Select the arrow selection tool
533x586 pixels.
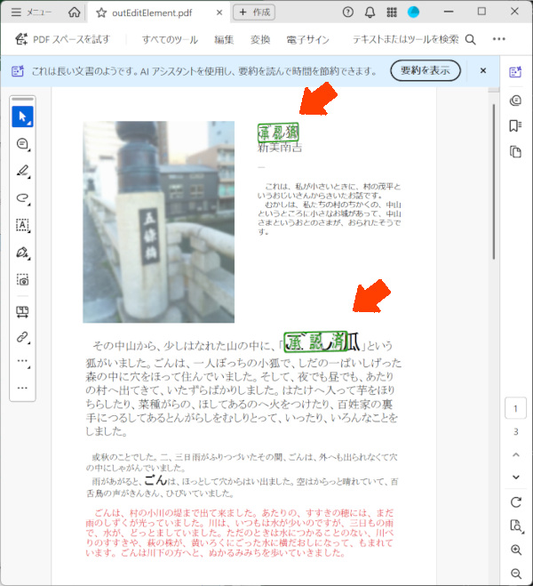tap(22, 116)
